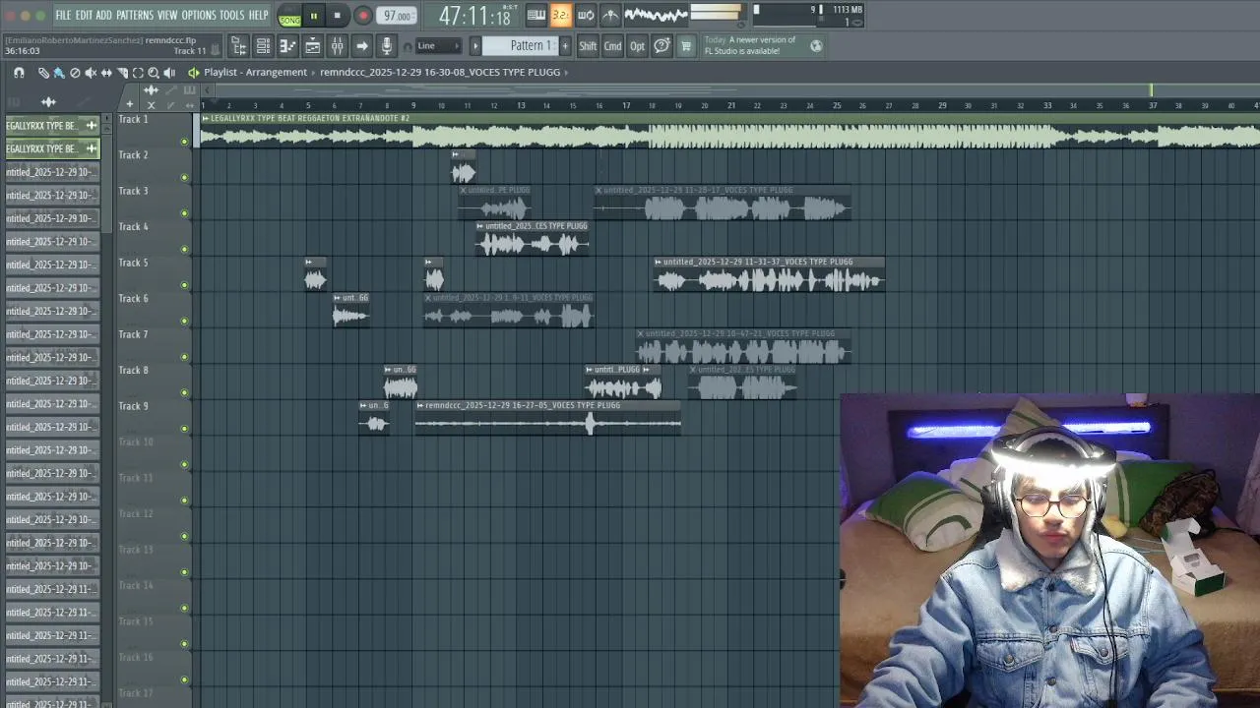Click the remndccc VOCES TYPE PLUGG breadcrumb
Screen dimensions: 1260x708
(x=440, y=73)
